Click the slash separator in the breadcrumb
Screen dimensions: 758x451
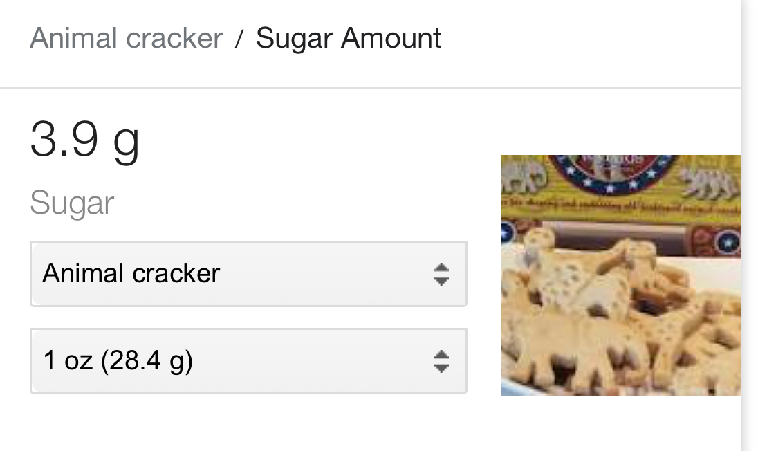tap(239, 39)
